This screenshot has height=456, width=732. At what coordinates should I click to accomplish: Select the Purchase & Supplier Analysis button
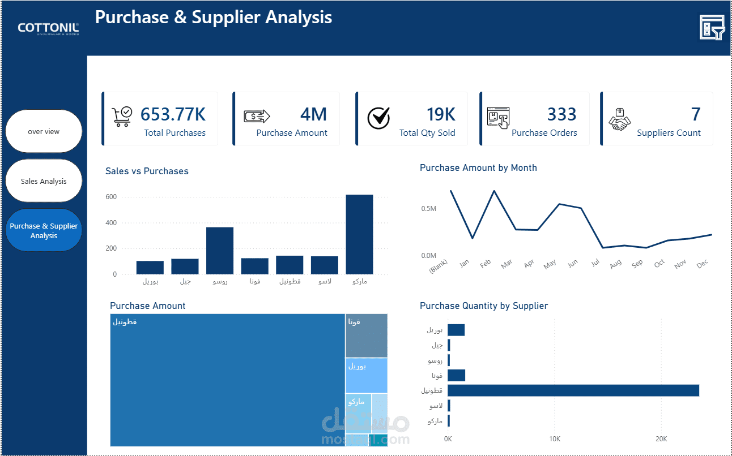pyautogui.click(x=44, y=230)
